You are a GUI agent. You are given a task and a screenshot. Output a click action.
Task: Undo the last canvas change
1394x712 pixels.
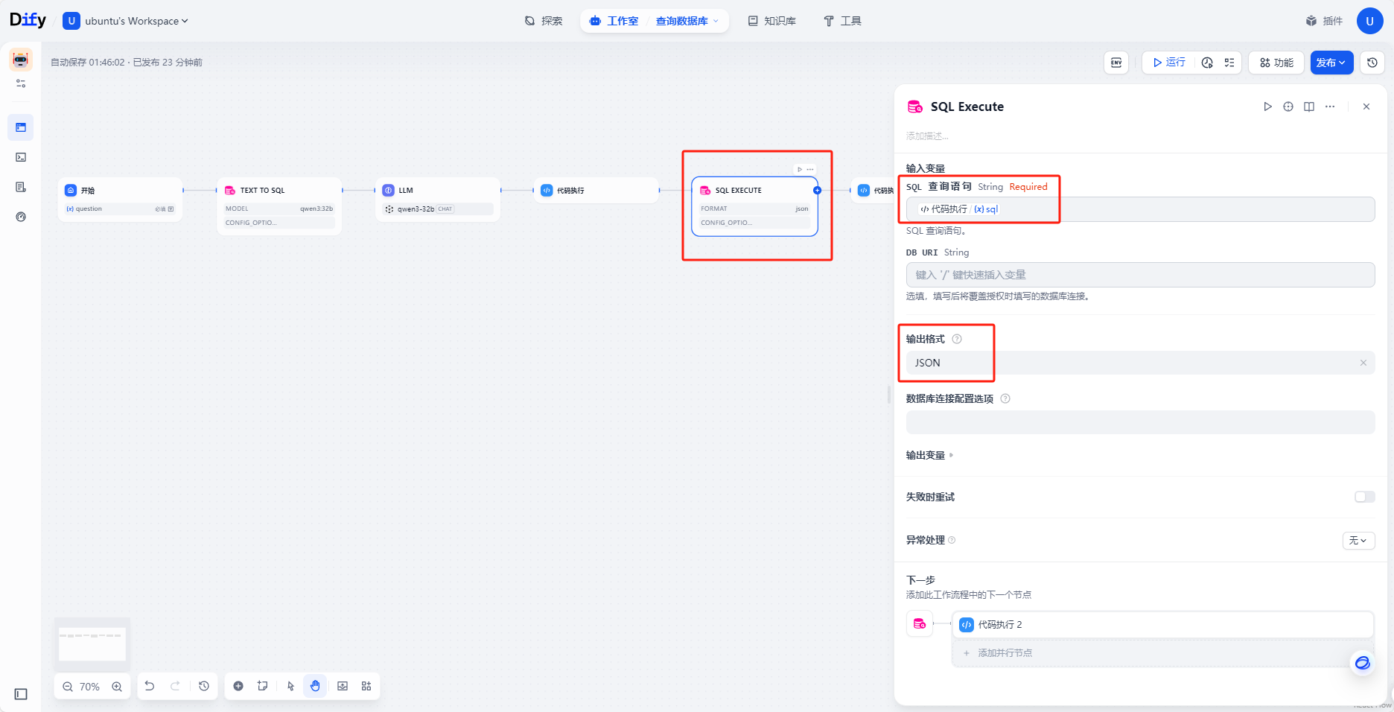(x=150, y=686)
